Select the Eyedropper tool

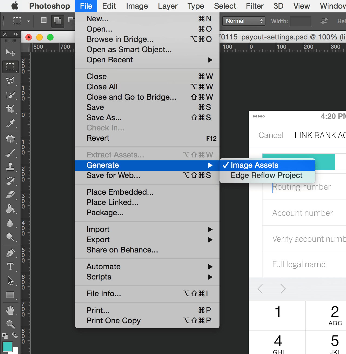[x=10, y=123]
